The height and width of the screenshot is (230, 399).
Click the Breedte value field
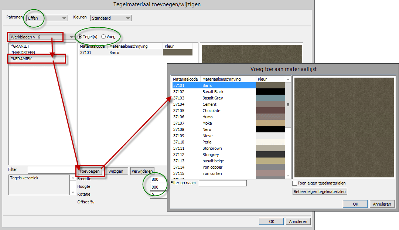[158, 179]
